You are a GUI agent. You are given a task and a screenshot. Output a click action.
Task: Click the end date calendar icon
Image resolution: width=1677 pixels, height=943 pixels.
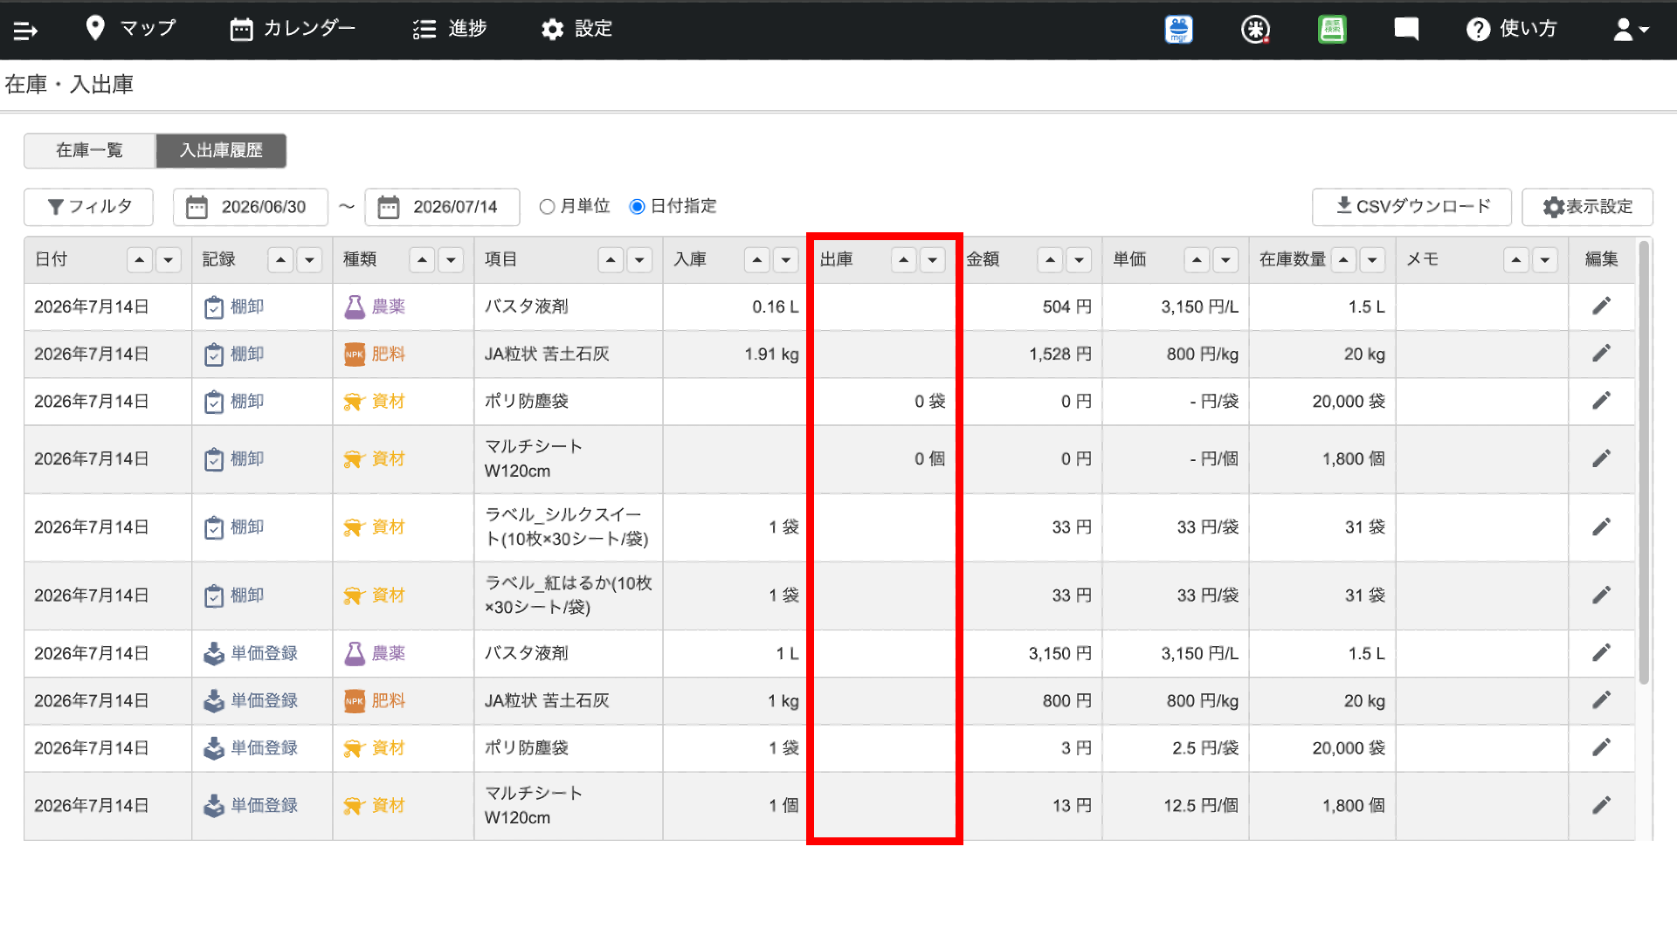[x=389, y=207]
